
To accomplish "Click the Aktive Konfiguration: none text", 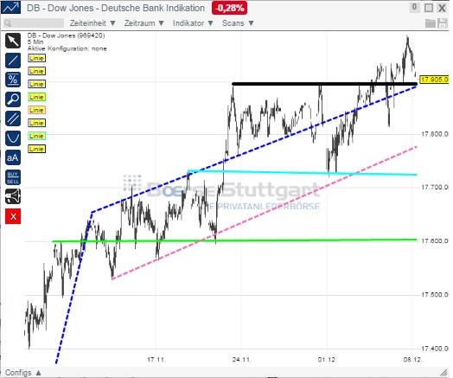I will (x=67, y=48).
